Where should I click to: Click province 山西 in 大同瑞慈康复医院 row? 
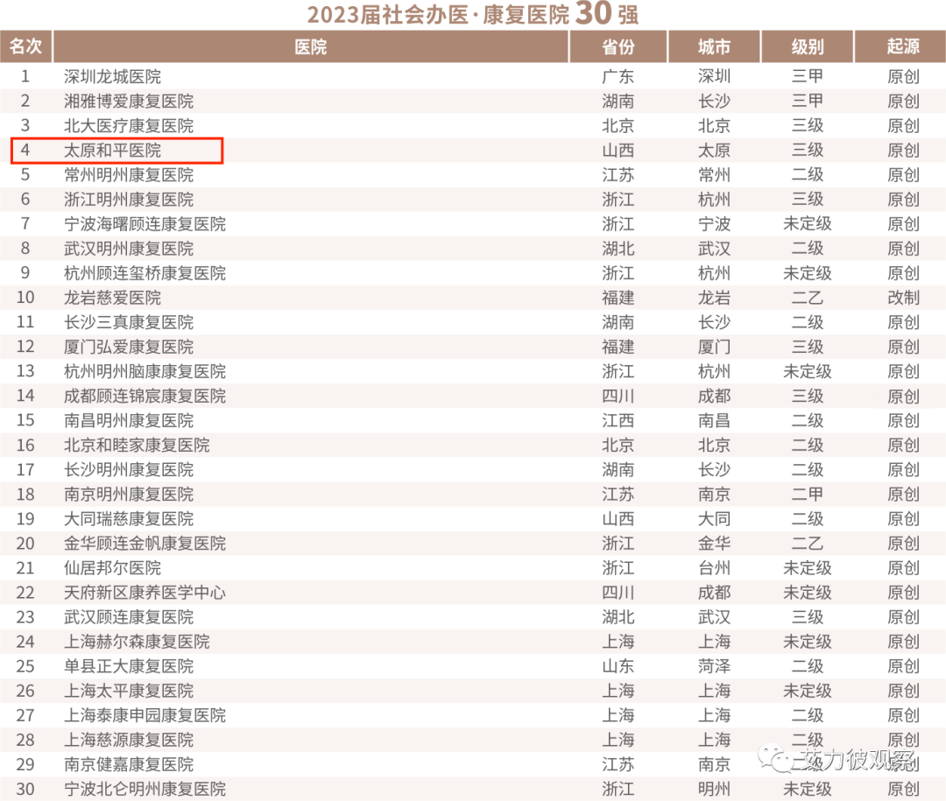(618, 519)
